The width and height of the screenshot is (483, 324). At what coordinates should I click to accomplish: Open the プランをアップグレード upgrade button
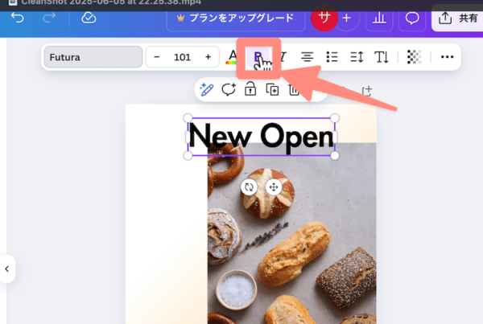[236, 18]
